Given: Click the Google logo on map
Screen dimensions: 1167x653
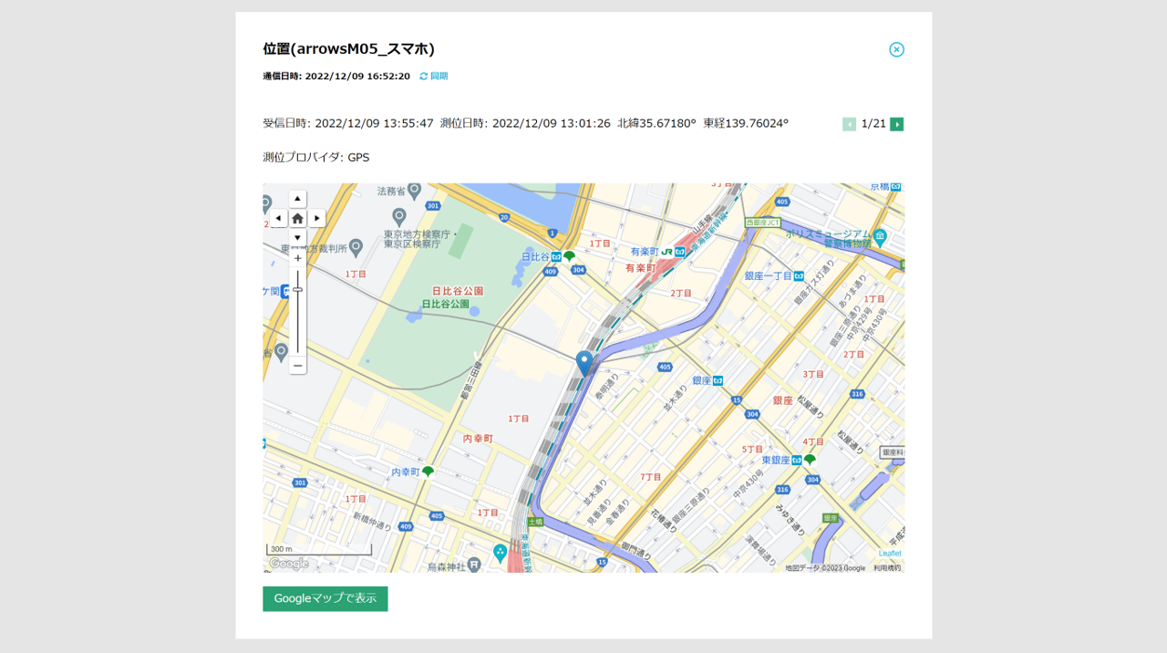Looking at the screenshot, I should coord(289,564).
